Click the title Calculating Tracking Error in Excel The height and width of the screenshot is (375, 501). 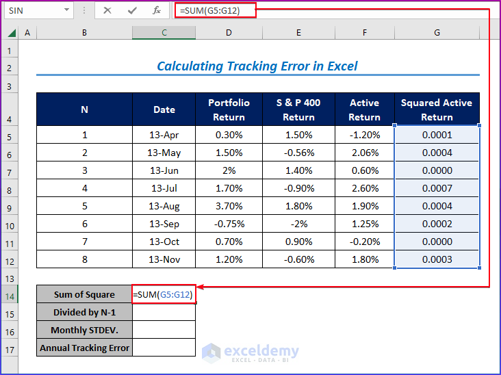pos(257,66)
